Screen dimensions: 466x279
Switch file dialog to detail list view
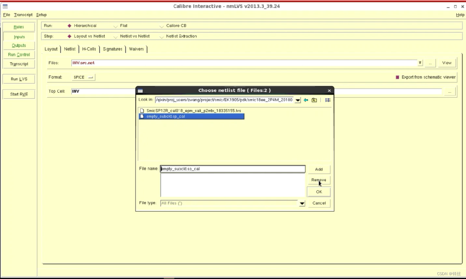pos(328,100)
